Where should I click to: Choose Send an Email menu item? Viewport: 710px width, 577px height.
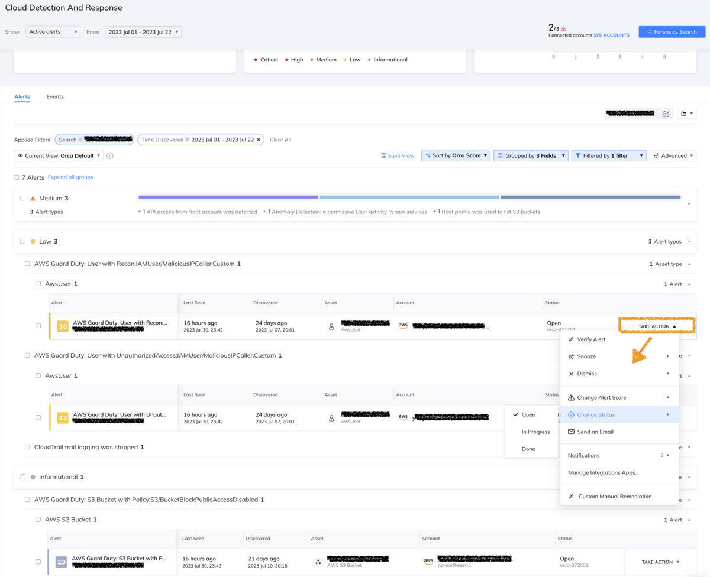pos(619,432)
